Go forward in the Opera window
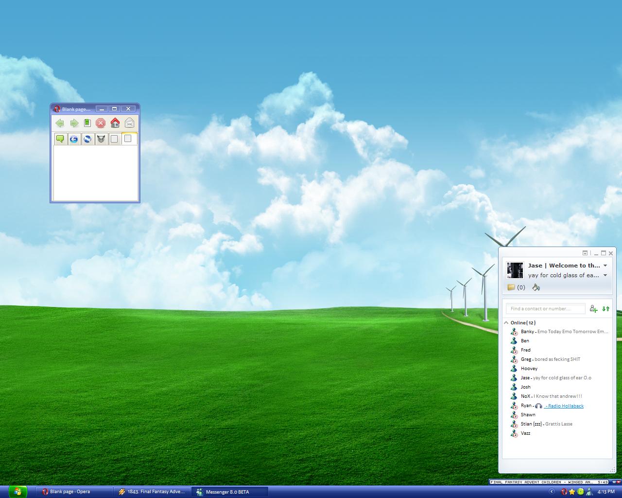 click(x=74, y=123)
